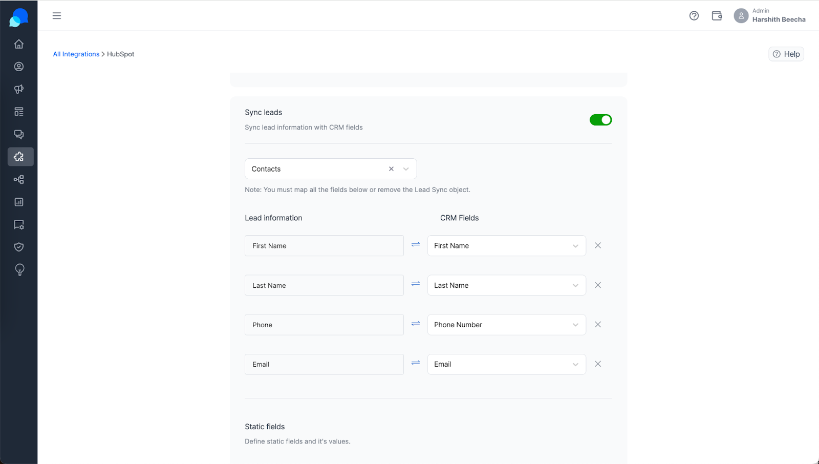Open the templates layout icon in sidebar
Screen dimensions: 819x464
tap(19, 112)
